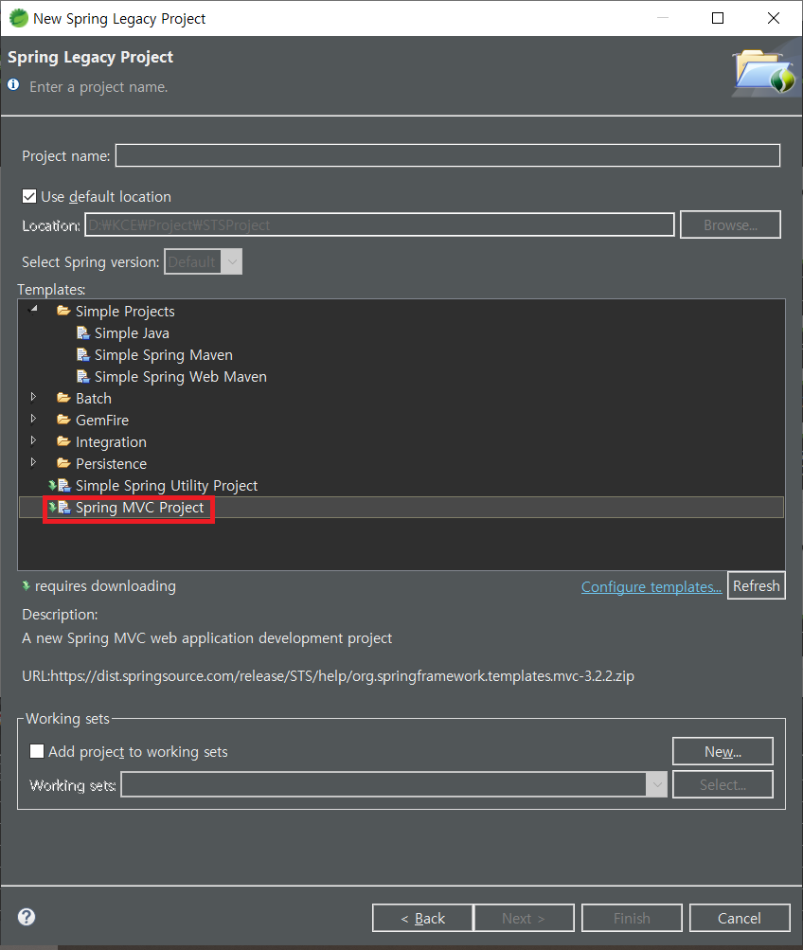Select the Integration folder row
This screenshot has width=803, height=950.
[111, 442]
